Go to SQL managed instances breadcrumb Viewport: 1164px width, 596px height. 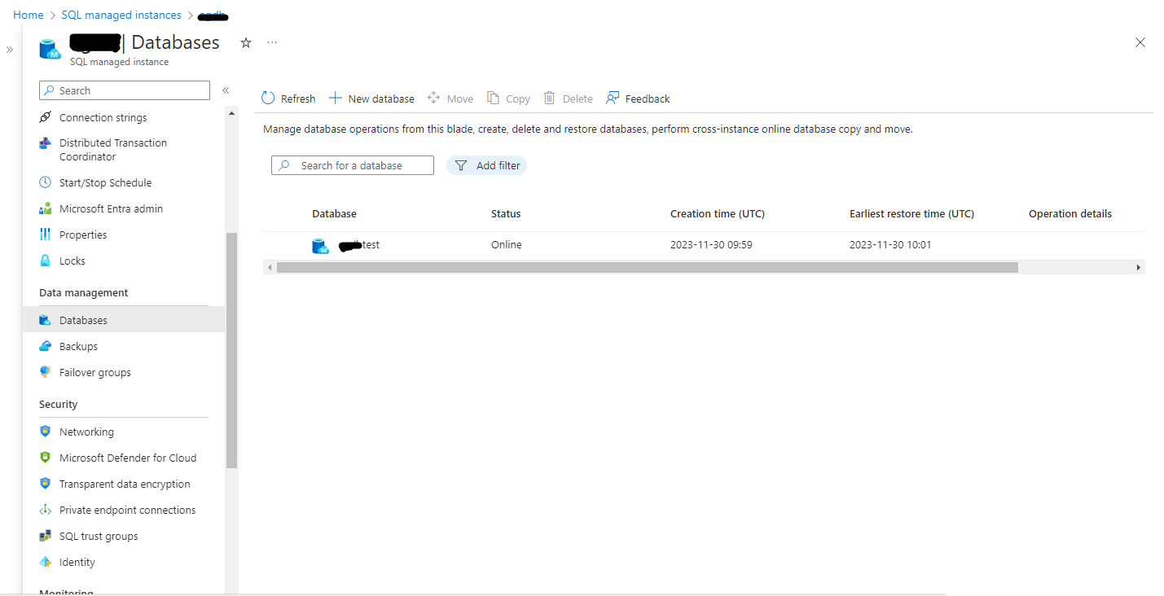tap(121, 15)
